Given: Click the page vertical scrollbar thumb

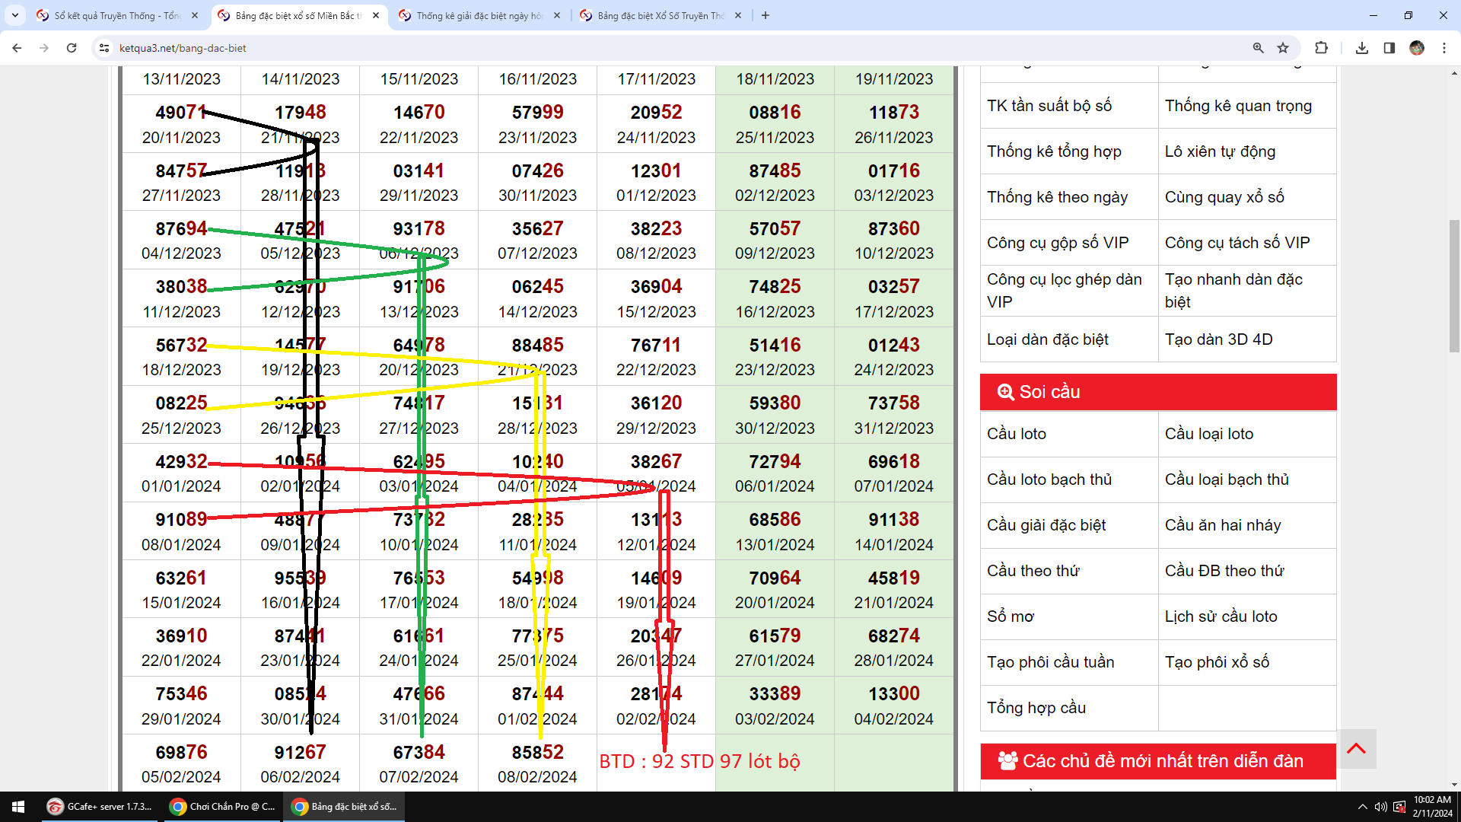Looking at the screenshot, I should (x=1454, y=285).
